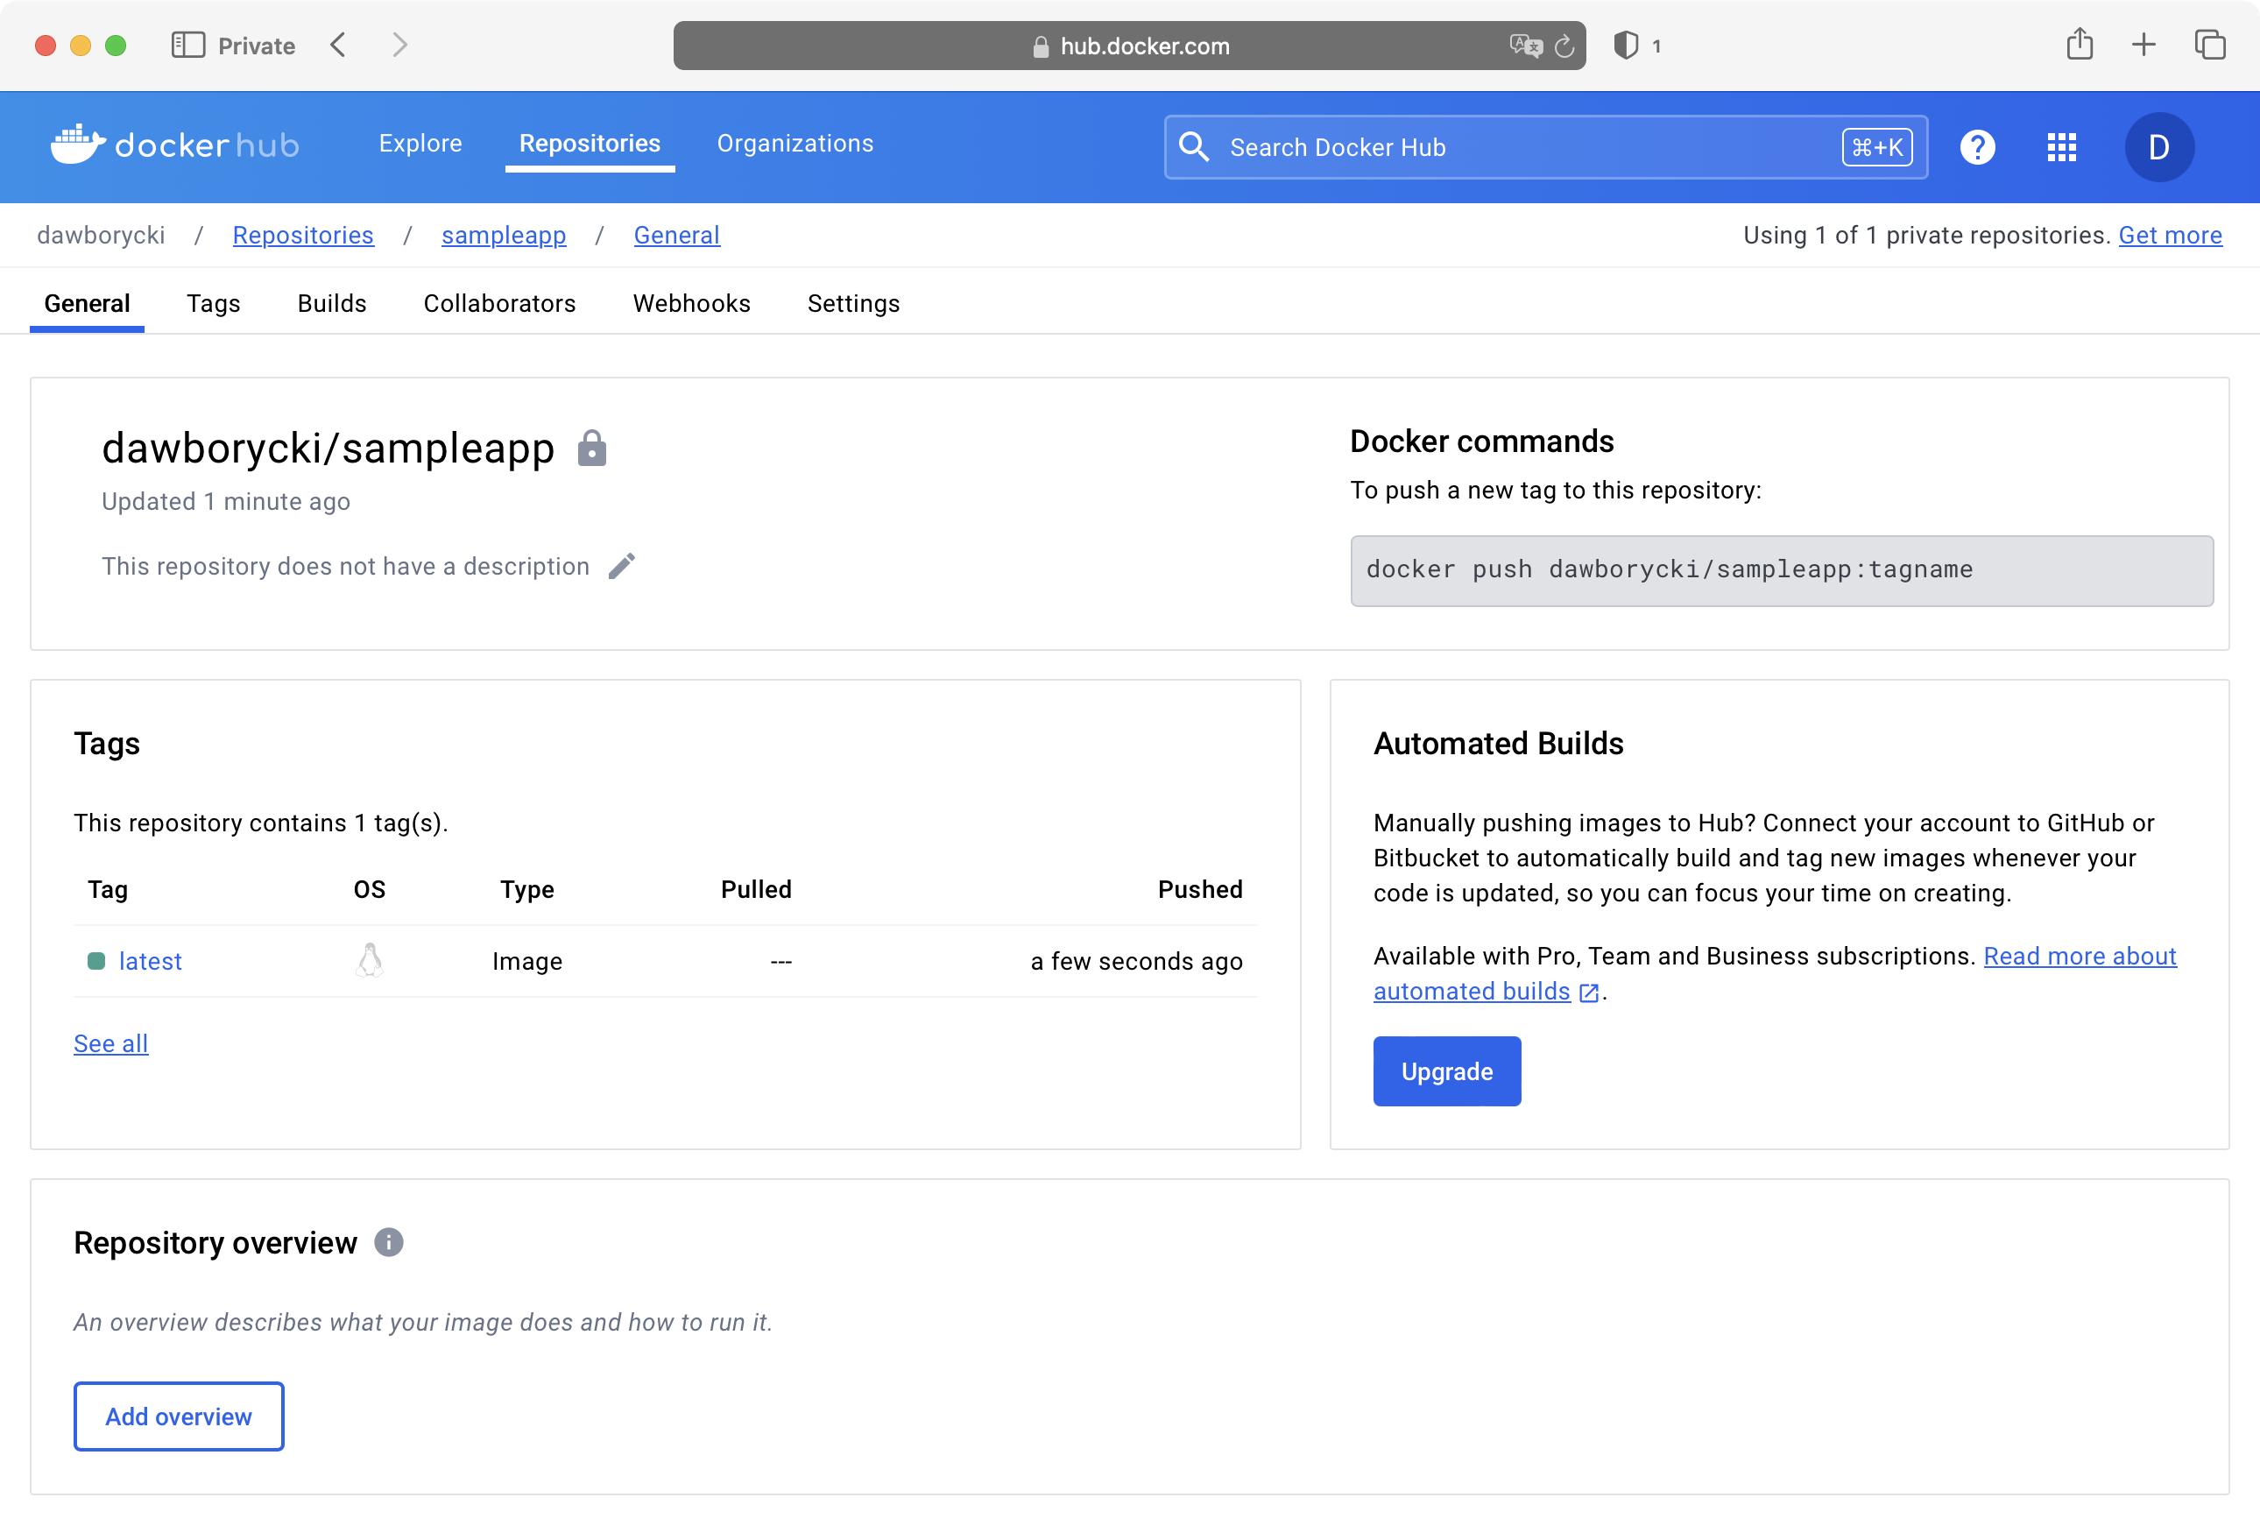Click the Pushed column header
The width and height of the screenshot is (2260, 1540).
click(x=1199, y=888)
